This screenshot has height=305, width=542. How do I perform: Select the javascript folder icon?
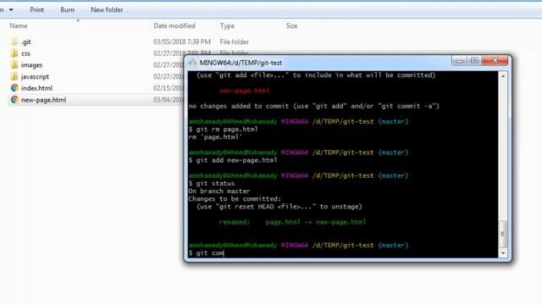(x=14, y=76)
